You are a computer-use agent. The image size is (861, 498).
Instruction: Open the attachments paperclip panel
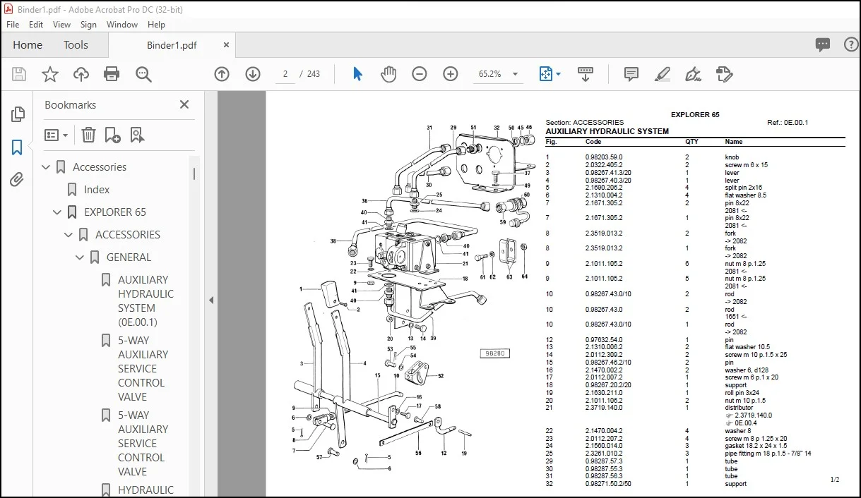tap(18, 180)
